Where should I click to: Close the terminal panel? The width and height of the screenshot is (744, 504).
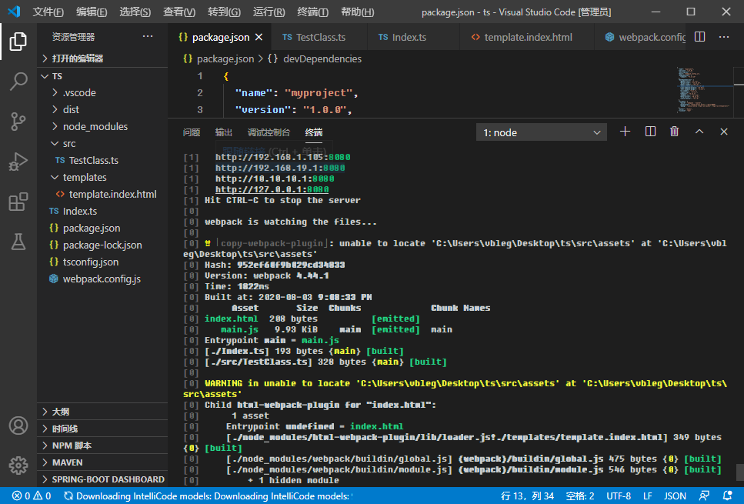click(x=723, y=132)
